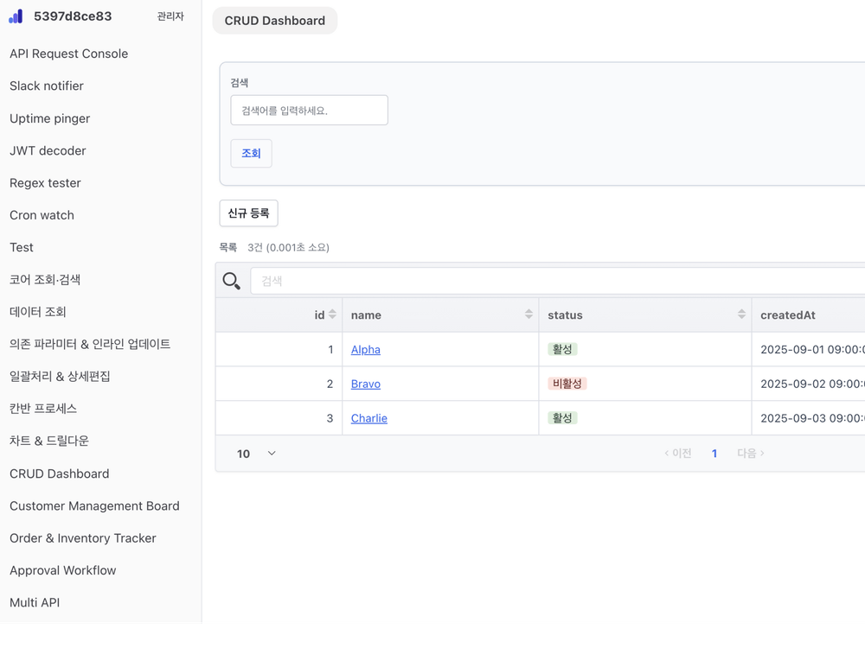Viewport: 865px width, 648px height.
Task: Open the Alpha record link
Action: pyautogui.click(x=366, y=350)
